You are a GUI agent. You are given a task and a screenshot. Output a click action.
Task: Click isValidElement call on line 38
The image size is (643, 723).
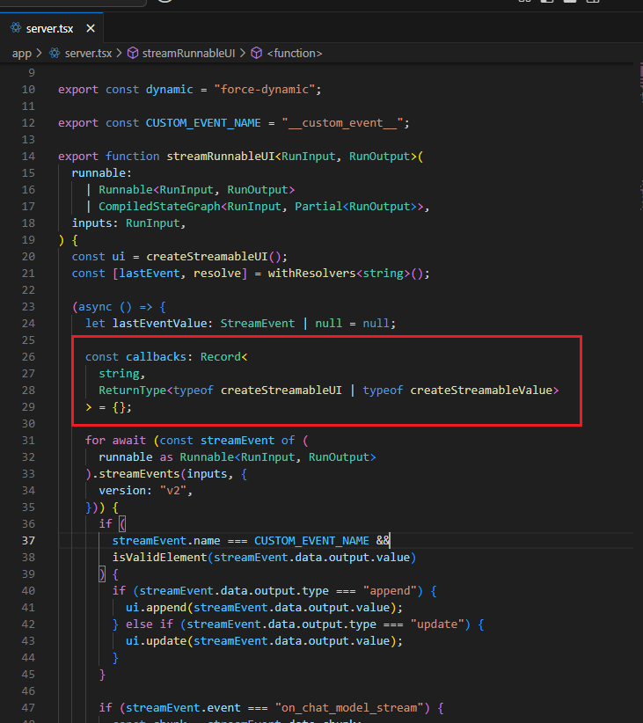pyautogui.click(x=159, y=558)
